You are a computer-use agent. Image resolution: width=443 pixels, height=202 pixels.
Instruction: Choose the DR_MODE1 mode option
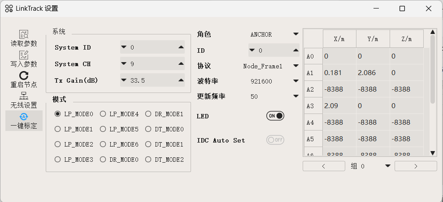click(x=148, y=114)
